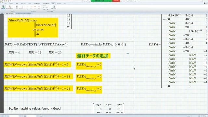This screenshot has height=117, width=208.
Task: Click the 4.9·10⁻¹⁴ value beside NaN in DATA
Action: (x=195, y=31)
